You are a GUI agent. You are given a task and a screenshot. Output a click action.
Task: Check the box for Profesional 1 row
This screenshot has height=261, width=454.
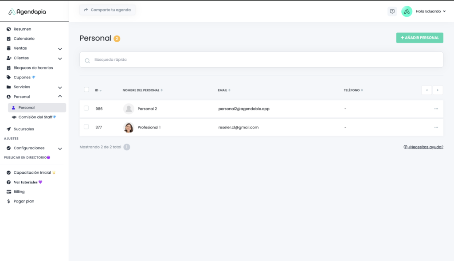(x=86, y=127)
